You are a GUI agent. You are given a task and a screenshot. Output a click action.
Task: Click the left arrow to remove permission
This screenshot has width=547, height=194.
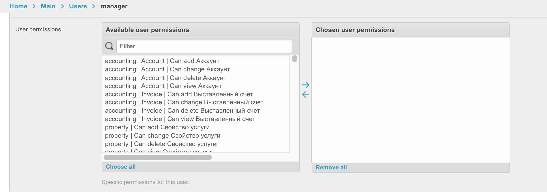(x=306, y=95)
